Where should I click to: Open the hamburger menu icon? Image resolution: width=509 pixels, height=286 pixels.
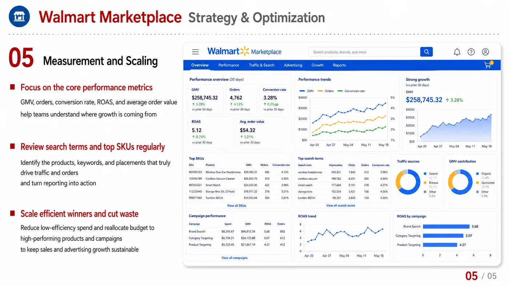[x=196, y=52]
